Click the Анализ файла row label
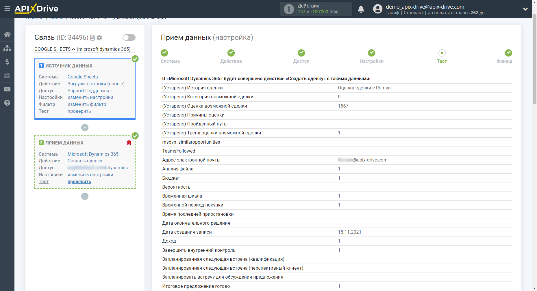 click(178, 169)
